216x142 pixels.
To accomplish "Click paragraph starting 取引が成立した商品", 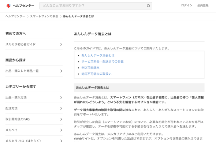I will point(139,124).
